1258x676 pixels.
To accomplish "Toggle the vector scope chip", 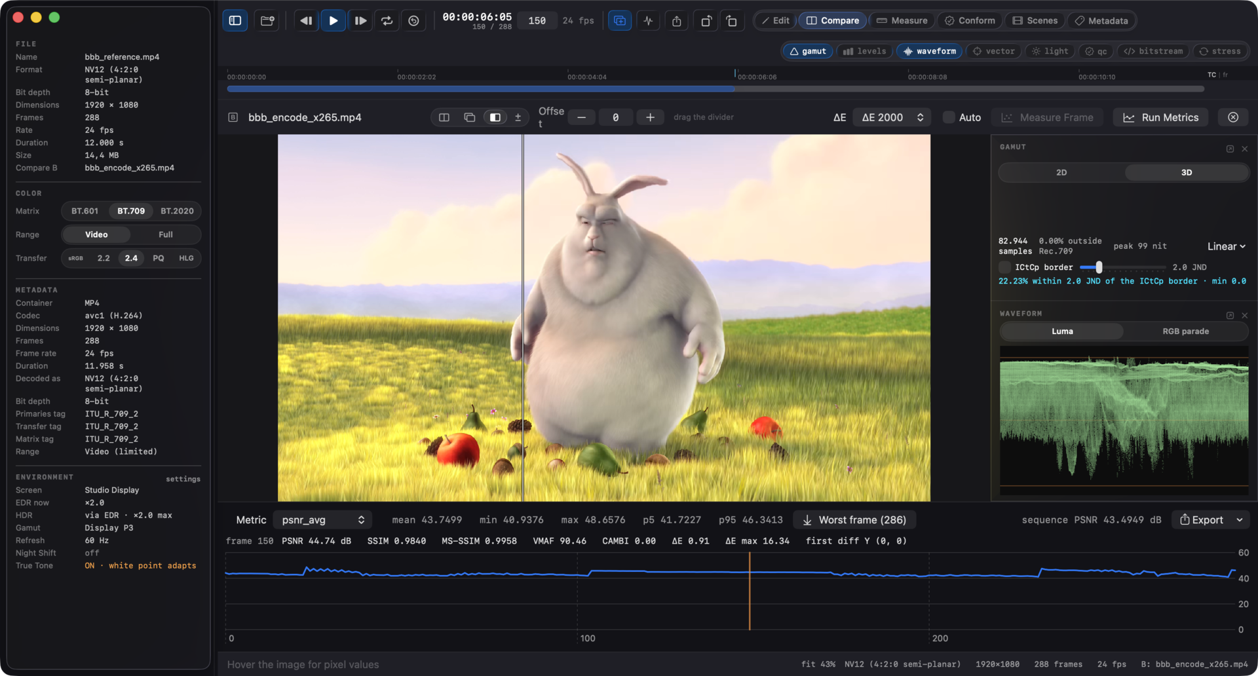I will (x=994, y=51).
